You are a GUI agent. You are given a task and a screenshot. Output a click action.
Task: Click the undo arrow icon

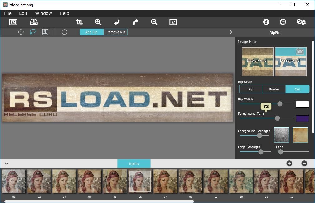pyautogui.click(x=117, y=22)
